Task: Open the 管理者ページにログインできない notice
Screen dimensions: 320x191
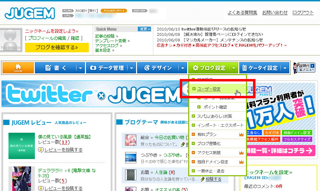Action: pos(222,34)
